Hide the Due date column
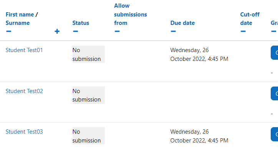The height and width of the screenshot is (149, 278). coord(173,31)
